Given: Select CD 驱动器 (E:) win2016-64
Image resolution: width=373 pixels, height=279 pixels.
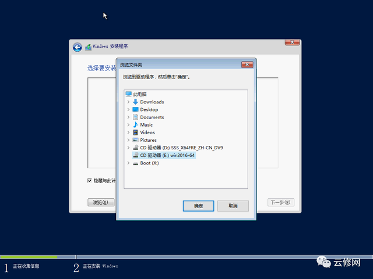Looking at the screenshot, I should point(167,155).
